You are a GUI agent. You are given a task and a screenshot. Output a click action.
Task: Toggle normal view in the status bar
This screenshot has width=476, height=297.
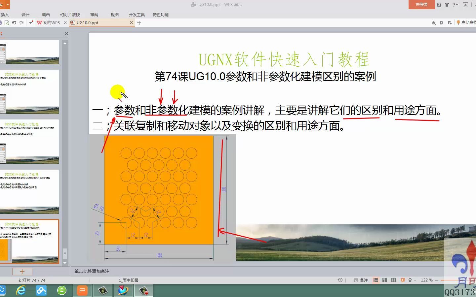(x=376, y=280)
